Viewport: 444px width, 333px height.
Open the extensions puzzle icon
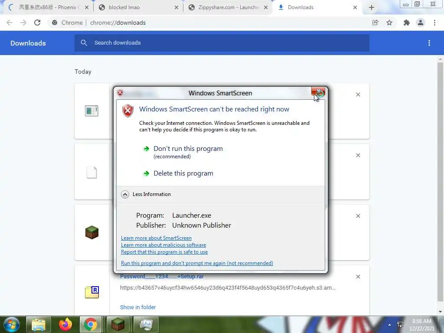[x=407, y=23]
